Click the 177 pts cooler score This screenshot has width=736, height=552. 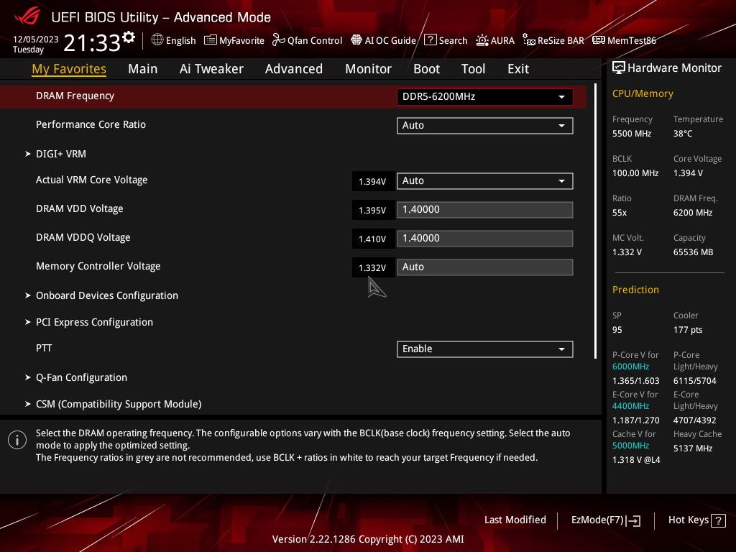[688, 329]
